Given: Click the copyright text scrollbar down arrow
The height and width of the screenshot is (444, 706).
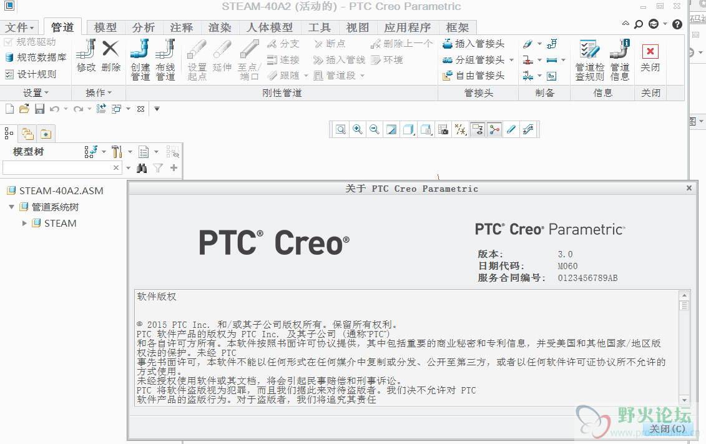Looking at the screenshot, I should (684, 400).
